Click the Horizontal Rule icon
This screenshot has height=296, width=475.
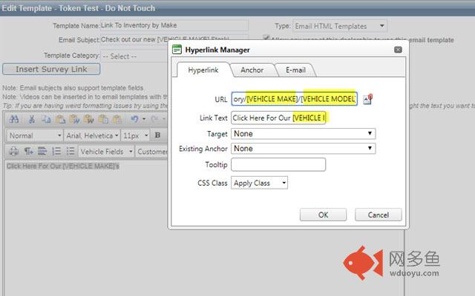click(x=42, y=151)
